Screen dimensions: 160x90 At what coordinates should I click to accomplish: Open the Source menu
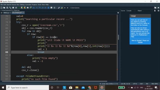pos(14,4)
